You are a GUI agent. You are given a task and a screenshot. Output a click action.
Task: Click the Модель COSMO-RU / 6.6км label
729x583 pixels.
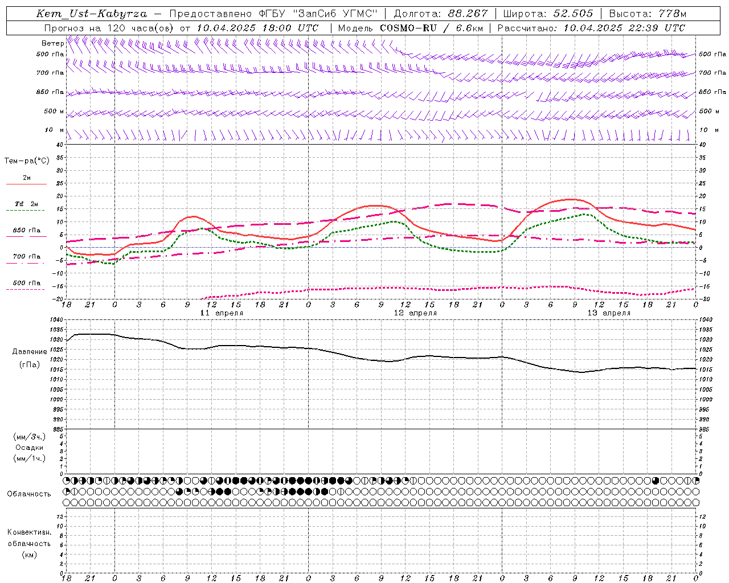(409, 28)
